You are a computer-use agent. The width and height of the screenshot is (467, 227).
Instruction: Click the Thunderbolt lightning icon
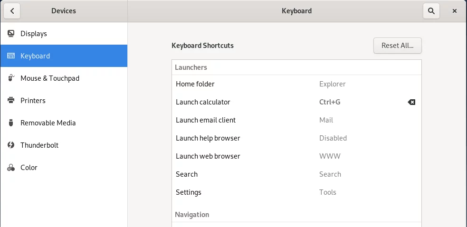[11, 145]
